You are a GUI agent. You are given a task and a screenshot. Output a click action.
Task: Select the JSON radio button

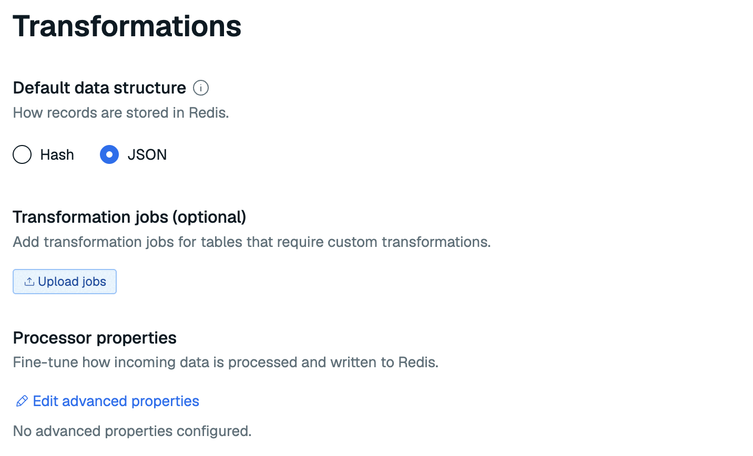click(x=109, y=154)
